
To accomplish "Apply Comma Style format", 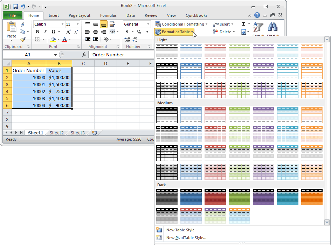I will [x=147, y=32].
